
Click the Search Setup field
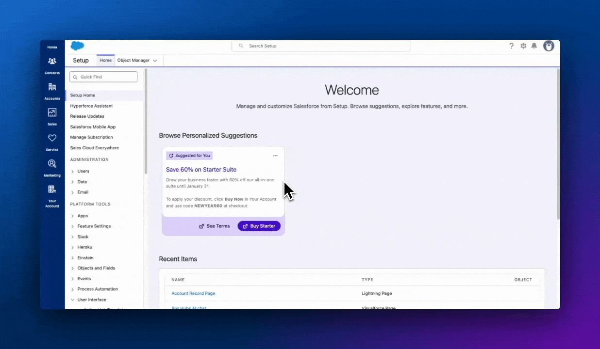click(321, 46)
